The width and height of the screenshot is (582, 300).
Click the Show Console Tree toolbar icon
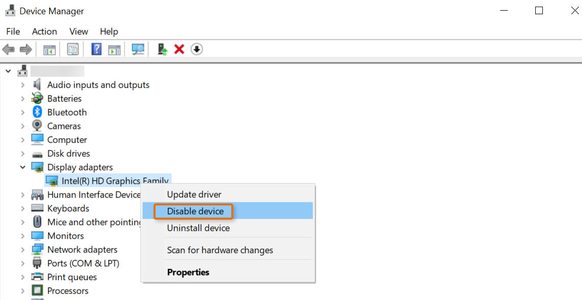48,49
